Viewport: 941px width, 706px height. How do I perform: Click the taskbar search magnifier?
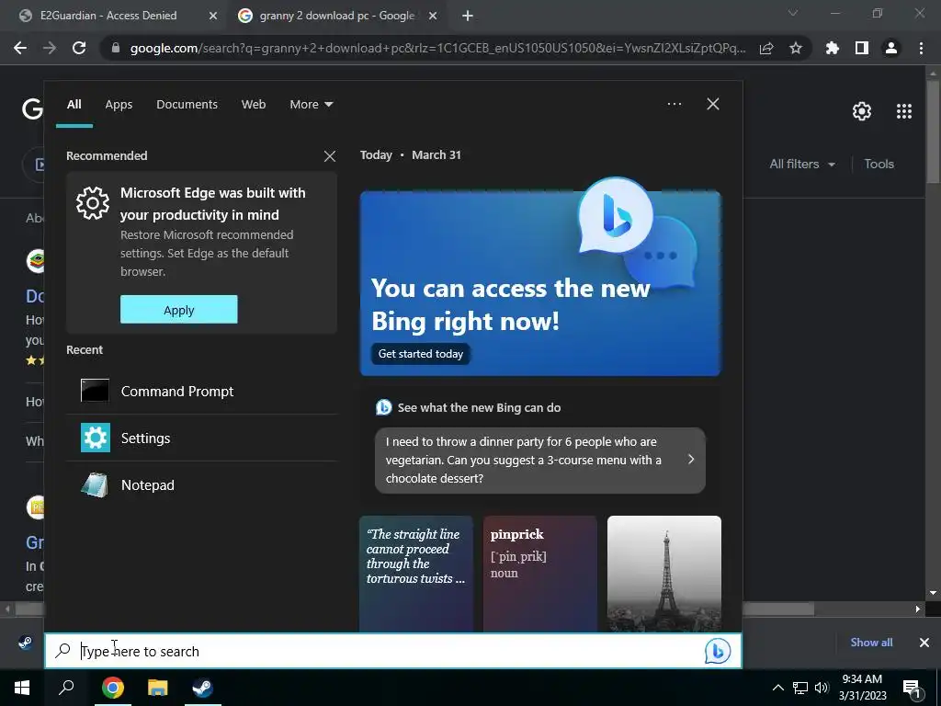[66, 688]
